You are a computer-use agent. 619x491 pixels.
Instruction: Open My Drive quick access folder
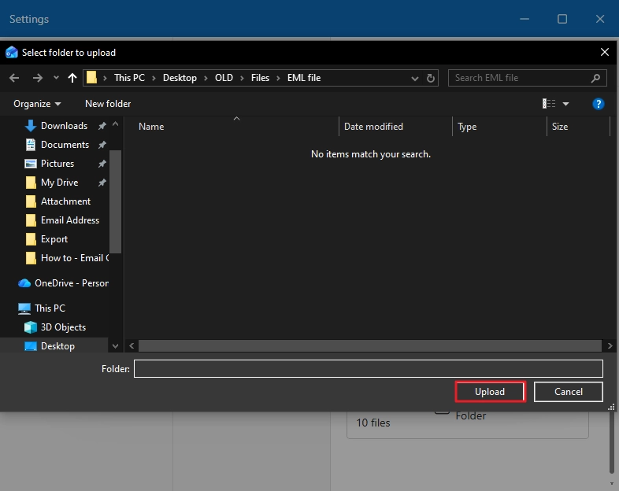tap(59, 183)
